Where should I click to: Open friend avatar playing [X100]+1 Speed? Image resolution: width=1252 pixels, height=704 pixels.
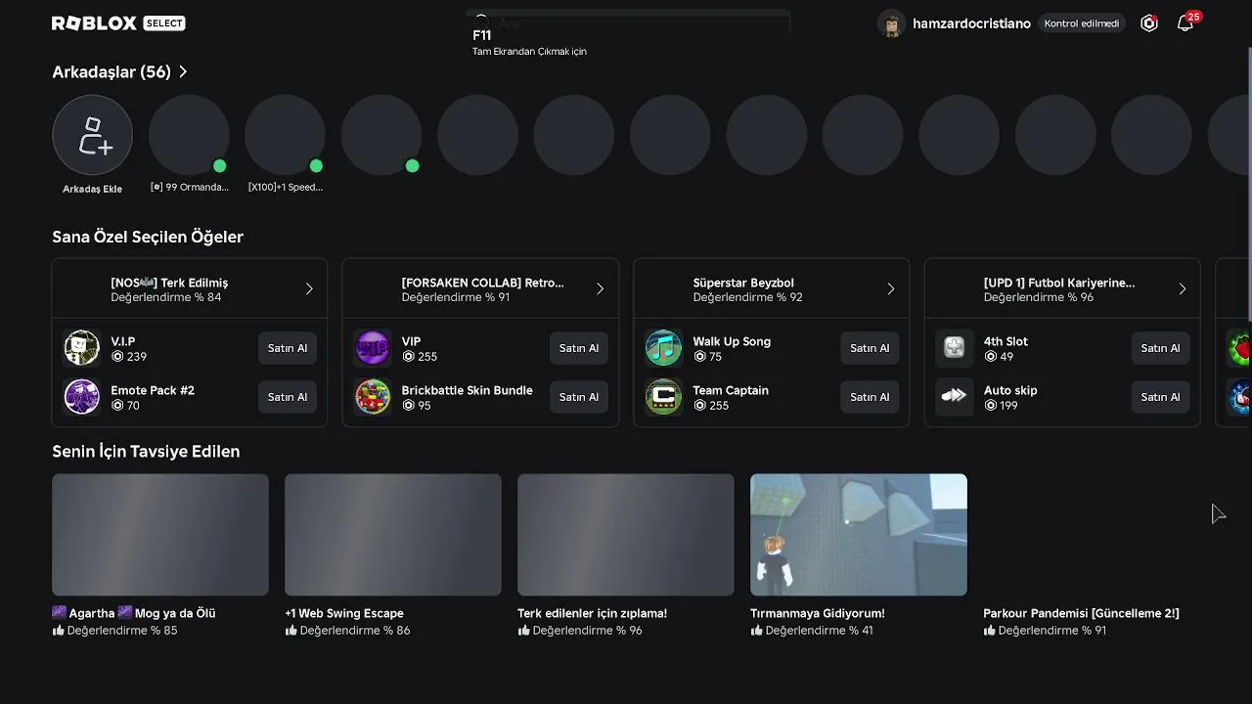pos(285,135)
